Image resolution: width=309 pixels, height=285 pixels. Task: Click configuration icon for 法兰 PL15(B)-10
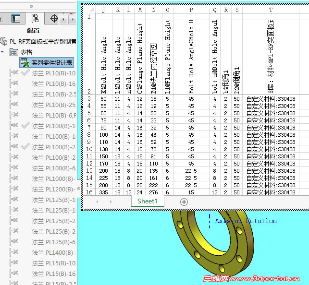14,263
